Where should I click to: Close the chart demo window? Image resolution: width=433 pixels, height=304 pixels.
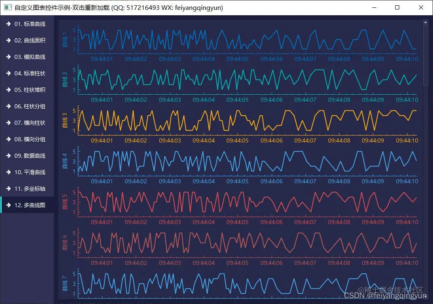tap(421, 7)
